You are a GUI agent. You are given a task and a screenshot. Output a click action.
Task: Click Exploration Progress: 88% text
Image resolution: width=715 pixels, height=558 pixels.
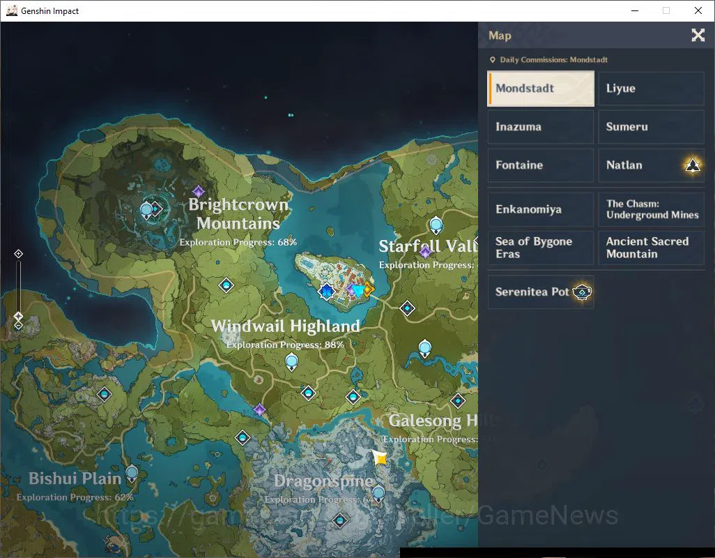tap(286, 345)
